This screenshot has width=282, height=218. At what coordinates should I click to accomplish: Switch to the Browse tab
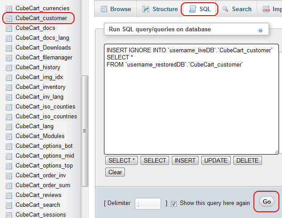pyautogui.click(x=115, y=9)
